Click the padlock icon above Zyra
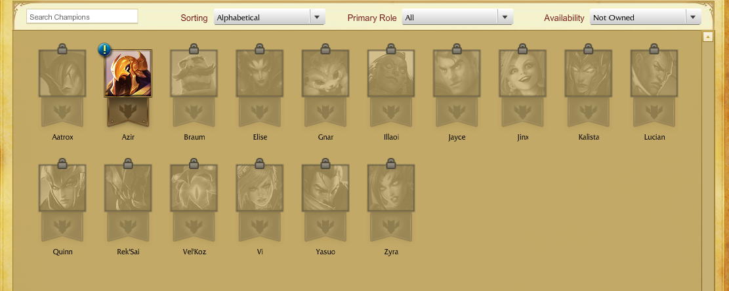This screenshot has height=291, width=729. pos(391,163)
